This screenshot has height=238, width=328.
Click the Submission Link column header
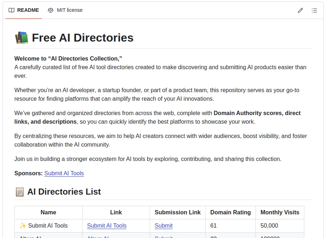click(x=177, y=212)
